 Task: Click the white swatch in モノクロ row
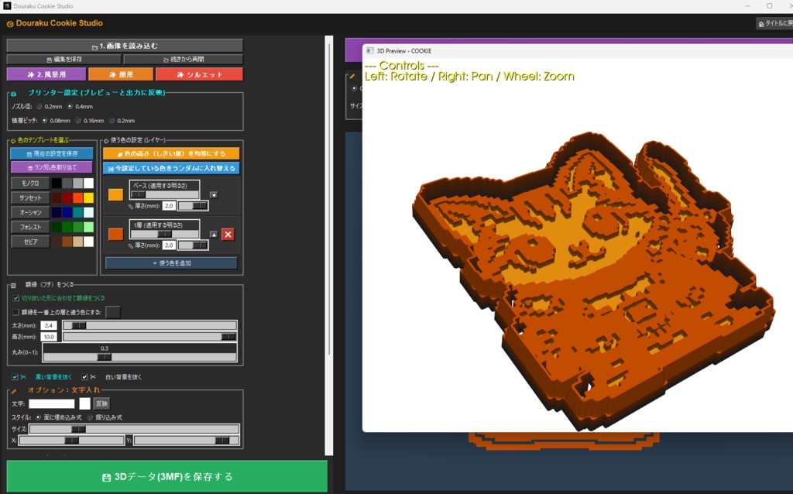(x=88, y=183)
